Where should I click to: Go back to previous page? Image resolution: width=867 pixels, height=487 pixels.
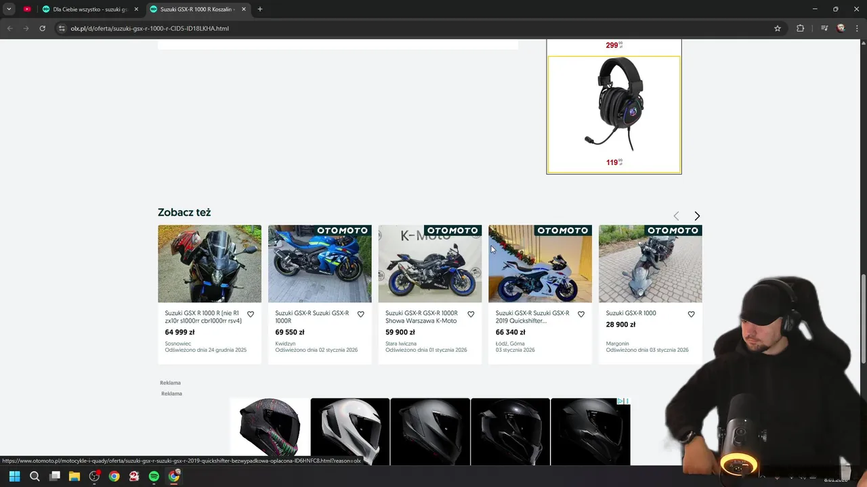(9, 28)
